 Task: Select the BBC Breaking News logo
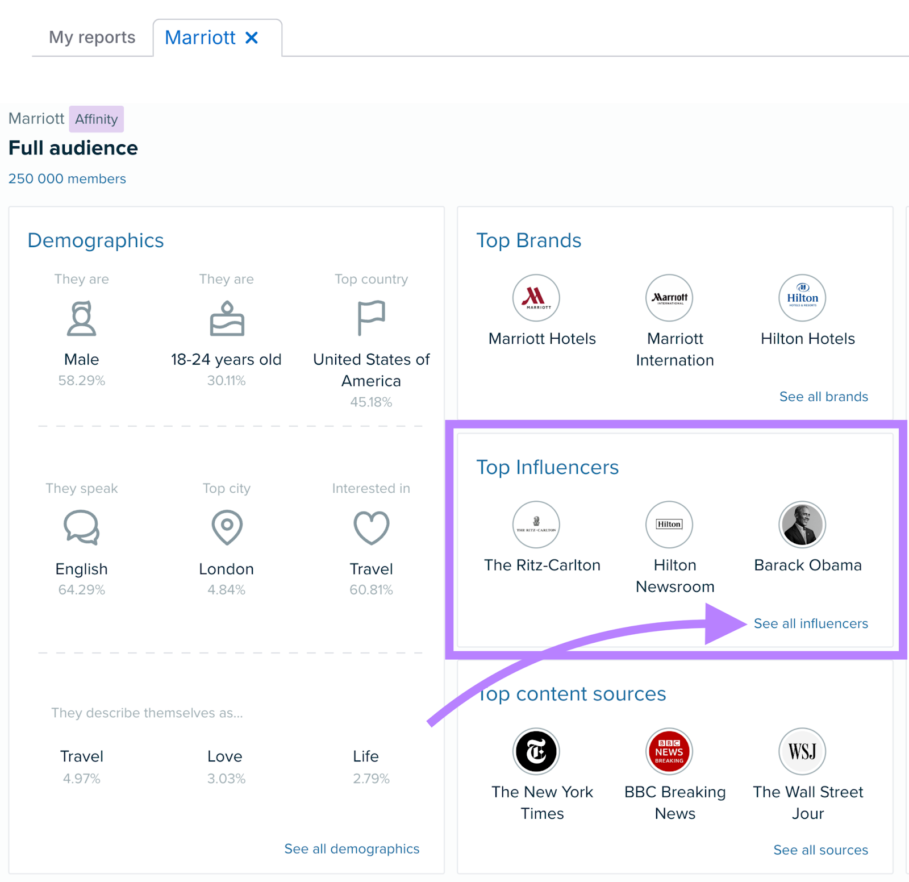[669, 751]
